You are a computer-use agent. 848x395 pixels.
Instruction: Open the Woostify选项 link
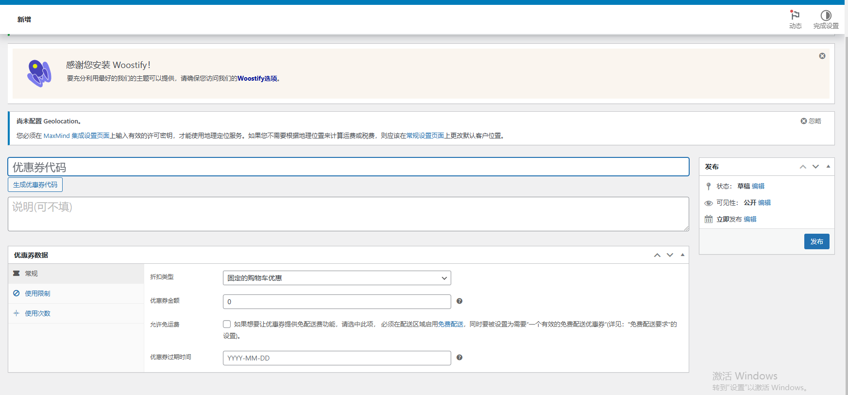(x=257, y=79)
